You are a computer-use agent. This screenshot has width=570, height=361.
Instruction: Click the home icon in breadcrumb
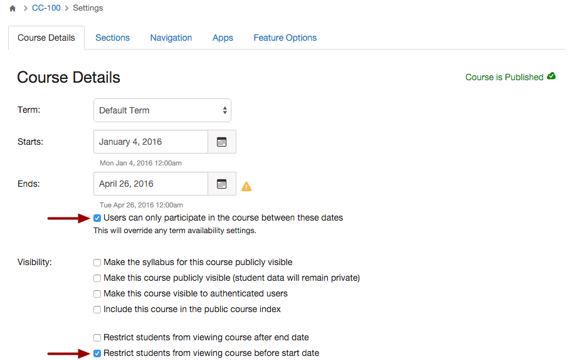[x=13, y=9]
